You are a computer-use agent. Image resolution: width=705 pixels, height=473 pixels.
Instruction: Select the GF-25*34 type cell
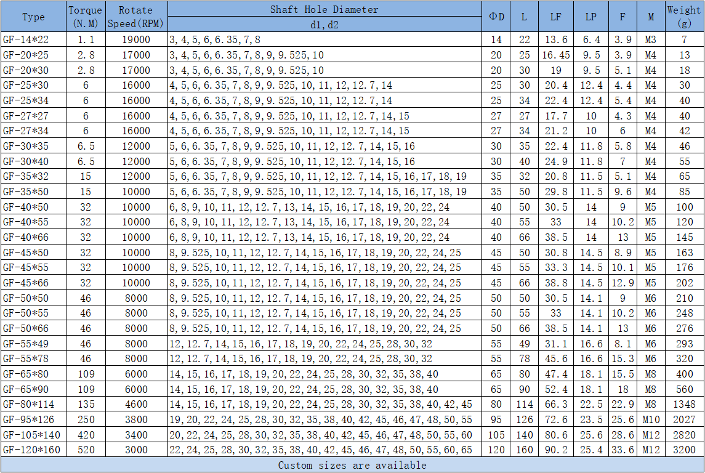[34, 100]
